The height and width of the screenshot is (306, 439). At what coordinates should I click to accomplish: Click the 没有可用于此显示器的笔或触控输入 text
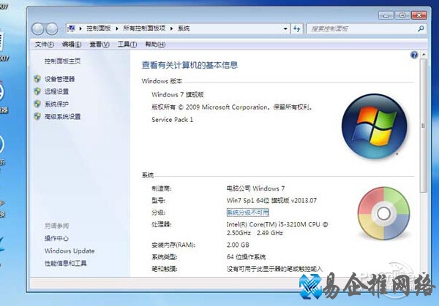pyautogui.click(x=274, y=269)
